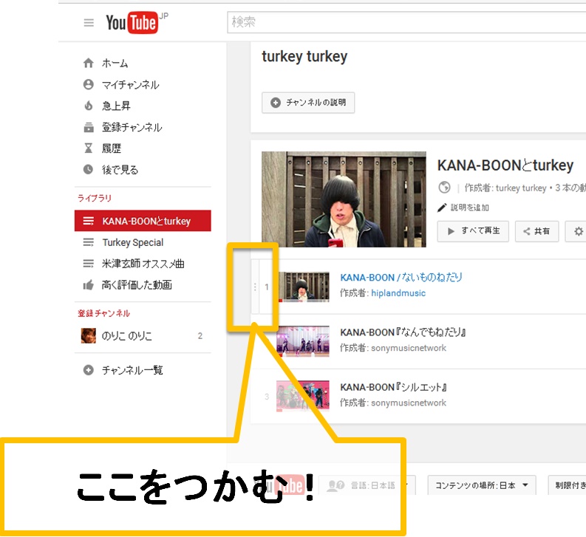Open the hiplandmusic creator link

[x=398, y=293]
